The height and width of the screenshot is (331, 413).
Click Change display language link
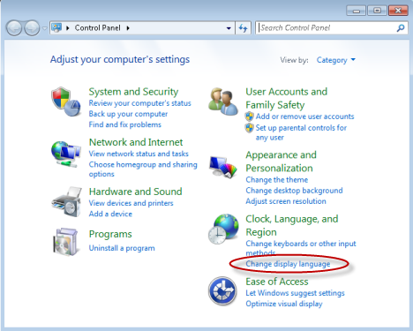point(288,264)
